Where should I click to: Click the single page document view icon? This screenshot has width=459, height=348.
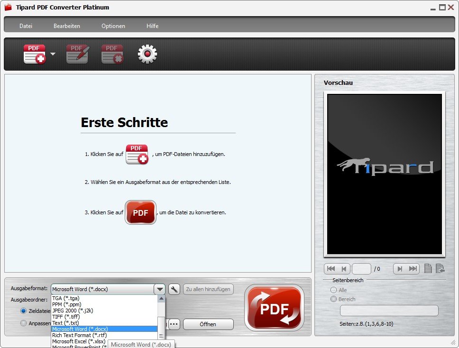[428, 268]
